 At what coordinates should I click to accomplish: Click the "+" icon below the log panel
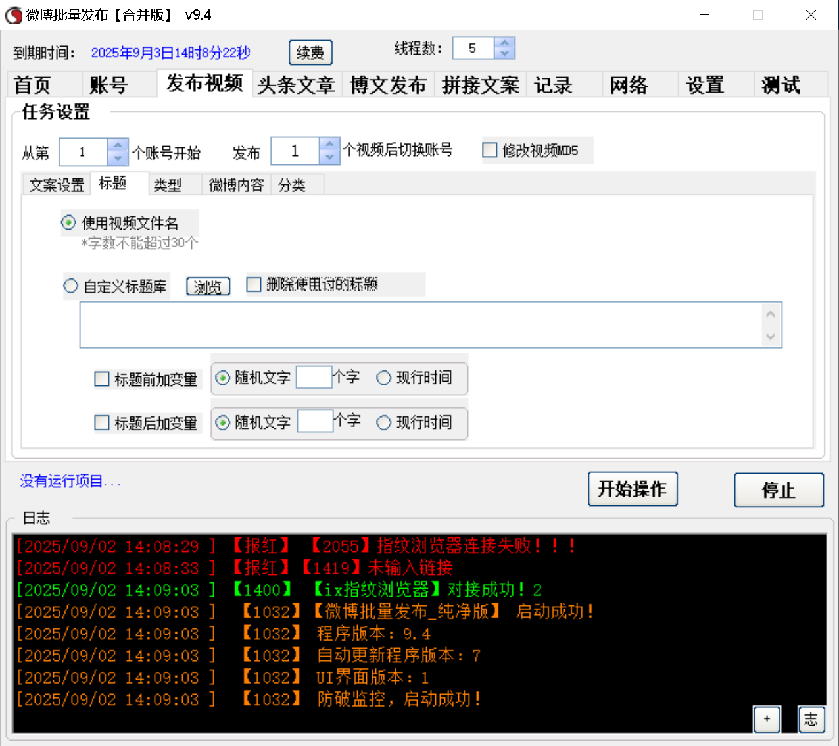pos(767,719)
